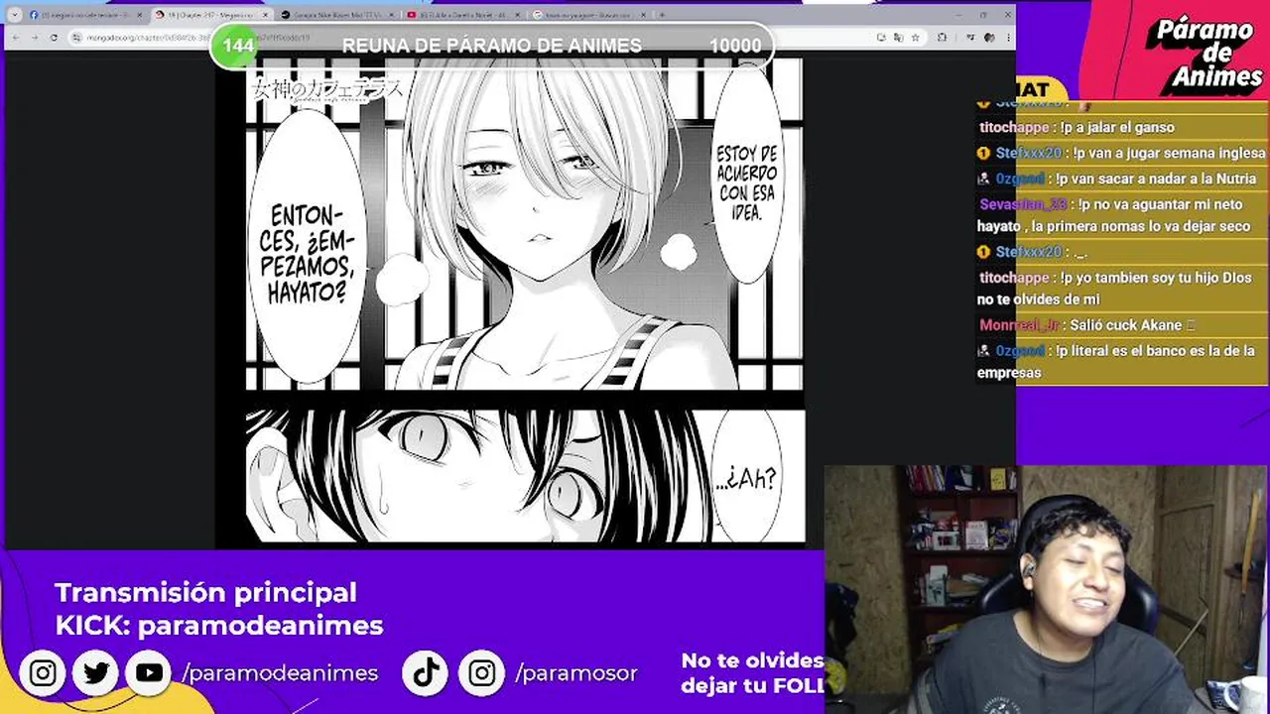
Task: Click the 'REUNA DE PÁRAMO DE ANIMES' goal bar
Action: (x=491, y=46)
